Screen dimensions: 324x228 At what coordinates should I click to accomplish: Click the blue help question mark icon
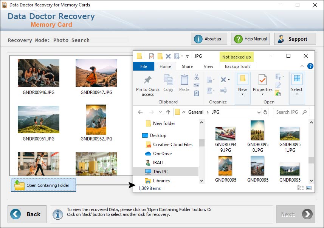point(310,66)
